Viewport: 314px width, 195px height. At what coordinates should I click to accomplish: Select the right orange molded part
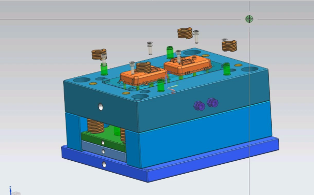(188, 65)
